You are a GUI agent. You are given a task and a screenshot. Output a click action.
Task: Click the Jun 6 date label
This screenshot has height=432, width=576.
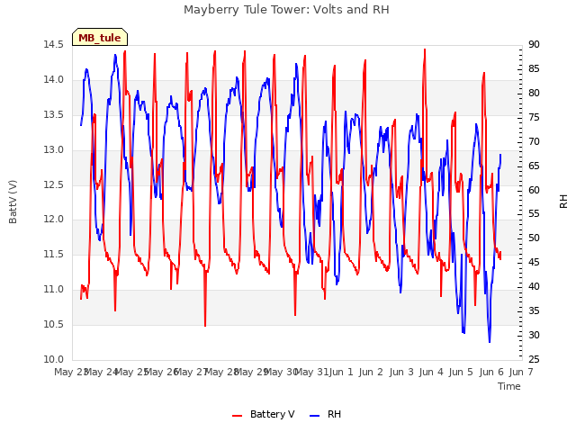(x=491, y=373)
